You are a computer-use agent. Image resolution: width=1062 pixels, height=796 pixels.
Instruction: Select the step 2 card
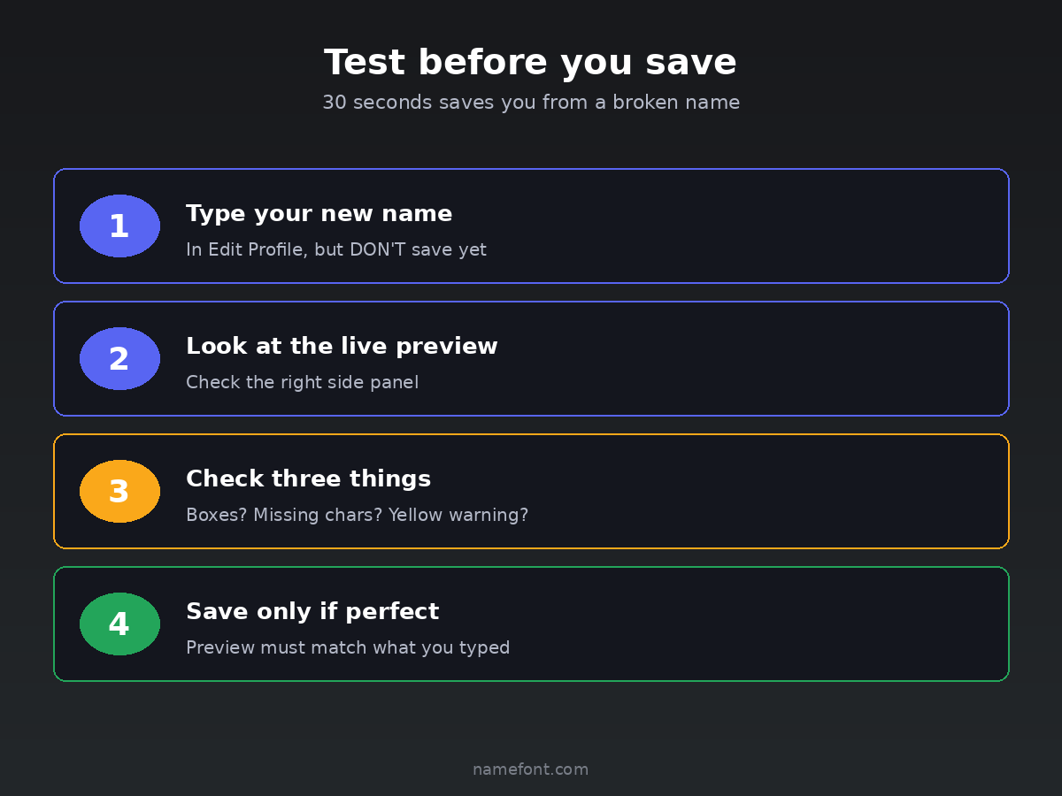(x=708, y=359)
